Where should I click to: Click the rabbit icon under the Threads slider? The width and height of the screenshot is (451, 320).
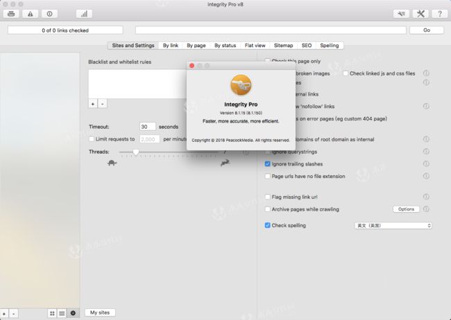pyautogui.click(x=226, y=163)
